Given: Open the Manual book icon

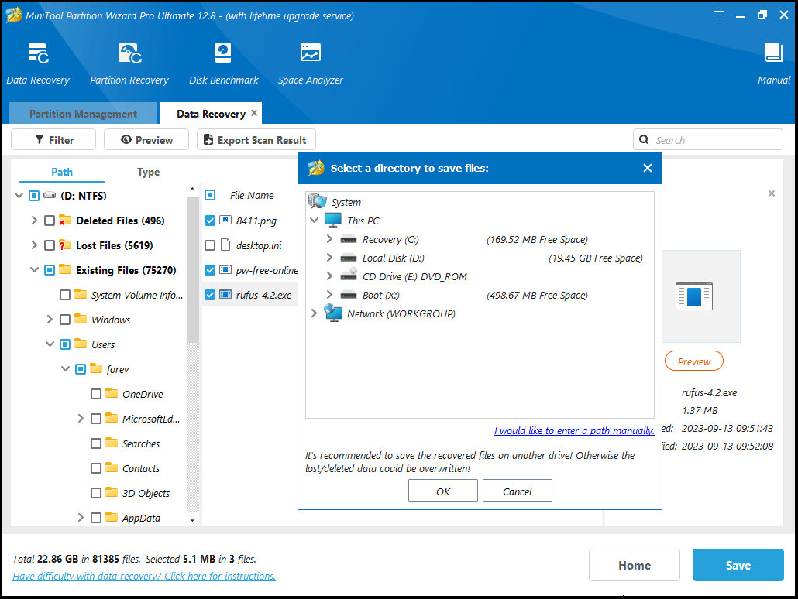Looking at the screenshot, I should [x=773, y=53].
